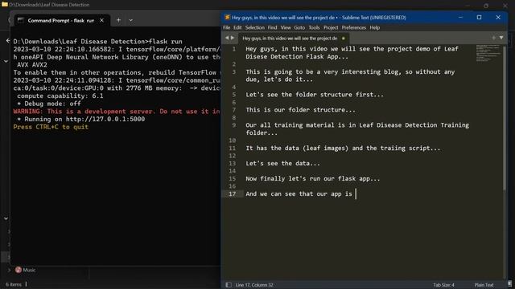Image resolution: width=515 pixels, height=289 pixels.
Task: Minimize the Sublime Text window
Action: 460,18
